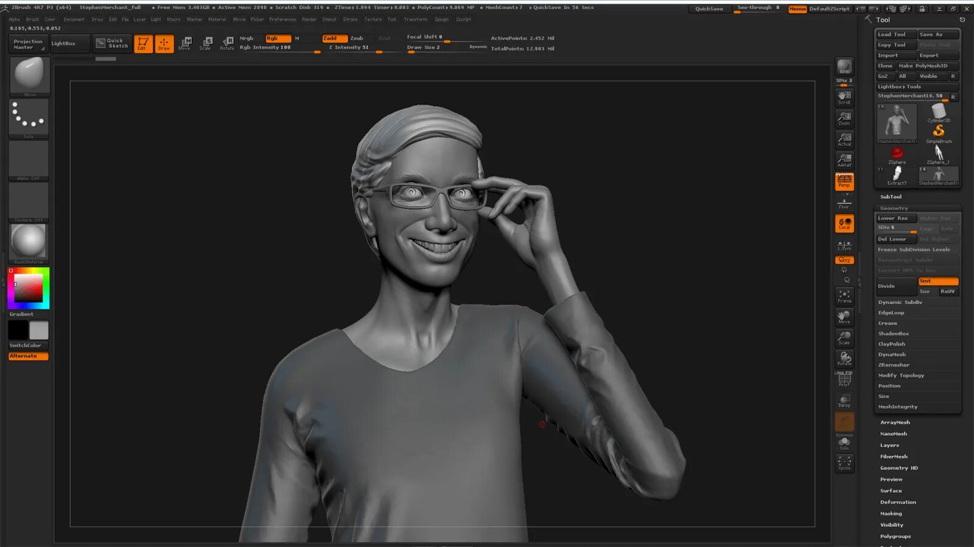Select the ZSphere_1 tool

click(939, 155)
